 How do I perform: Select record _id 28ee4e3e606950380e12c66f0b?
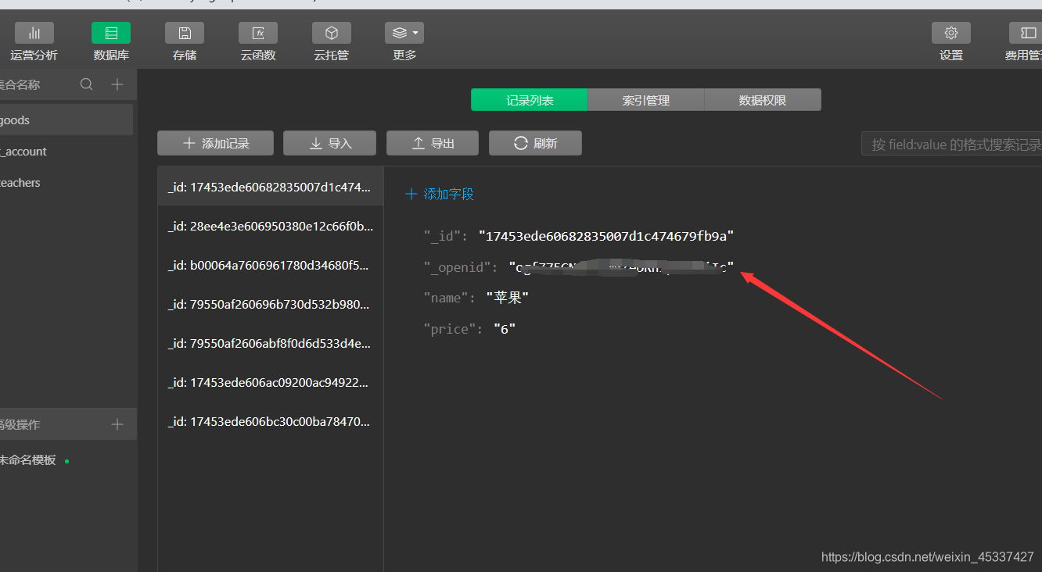click(x=271, y=226)
